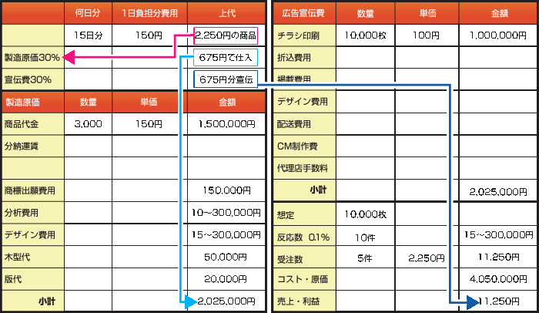Select the 何日分 header cell

[88, 13]
